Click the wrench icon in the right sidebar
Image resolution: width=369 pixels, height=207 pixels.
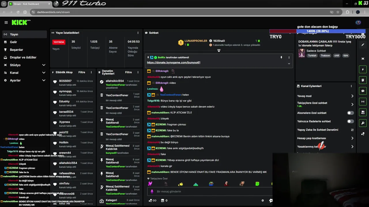(x=363, y=123)
